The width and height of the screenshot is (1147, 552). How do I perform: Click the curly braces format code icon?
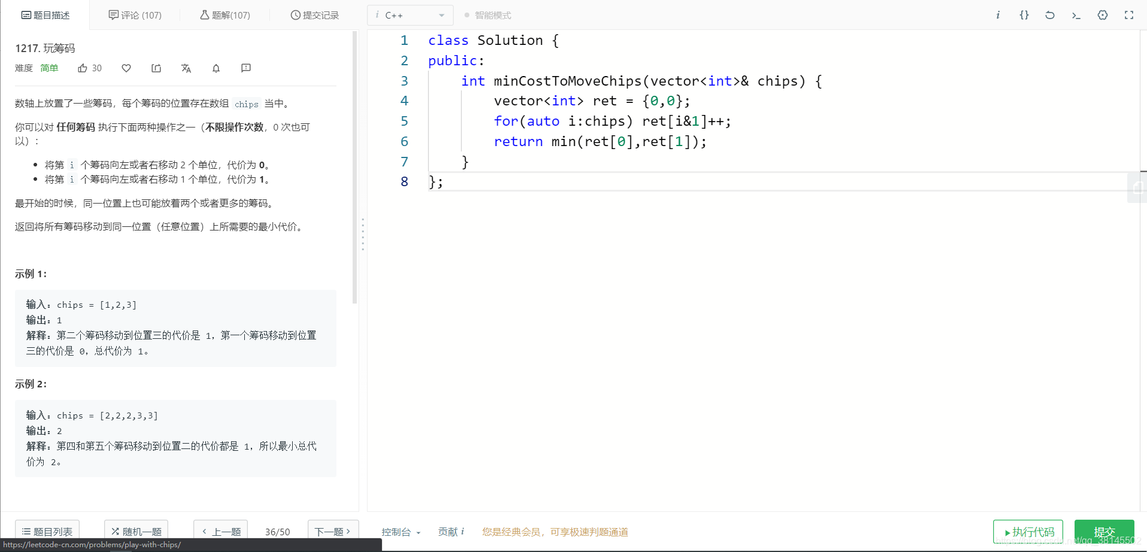(1024, 15)
